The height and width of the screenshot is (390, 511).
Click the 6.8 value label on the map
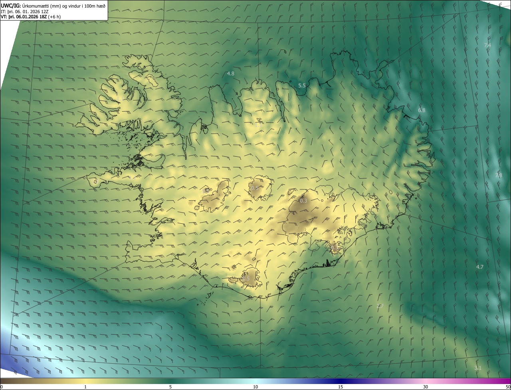(x=422, y=110)
